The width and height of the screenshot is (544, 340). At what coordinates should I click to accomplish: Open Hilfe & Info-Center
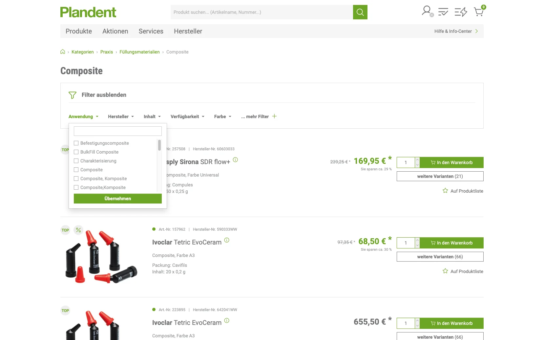coord(453,31)
